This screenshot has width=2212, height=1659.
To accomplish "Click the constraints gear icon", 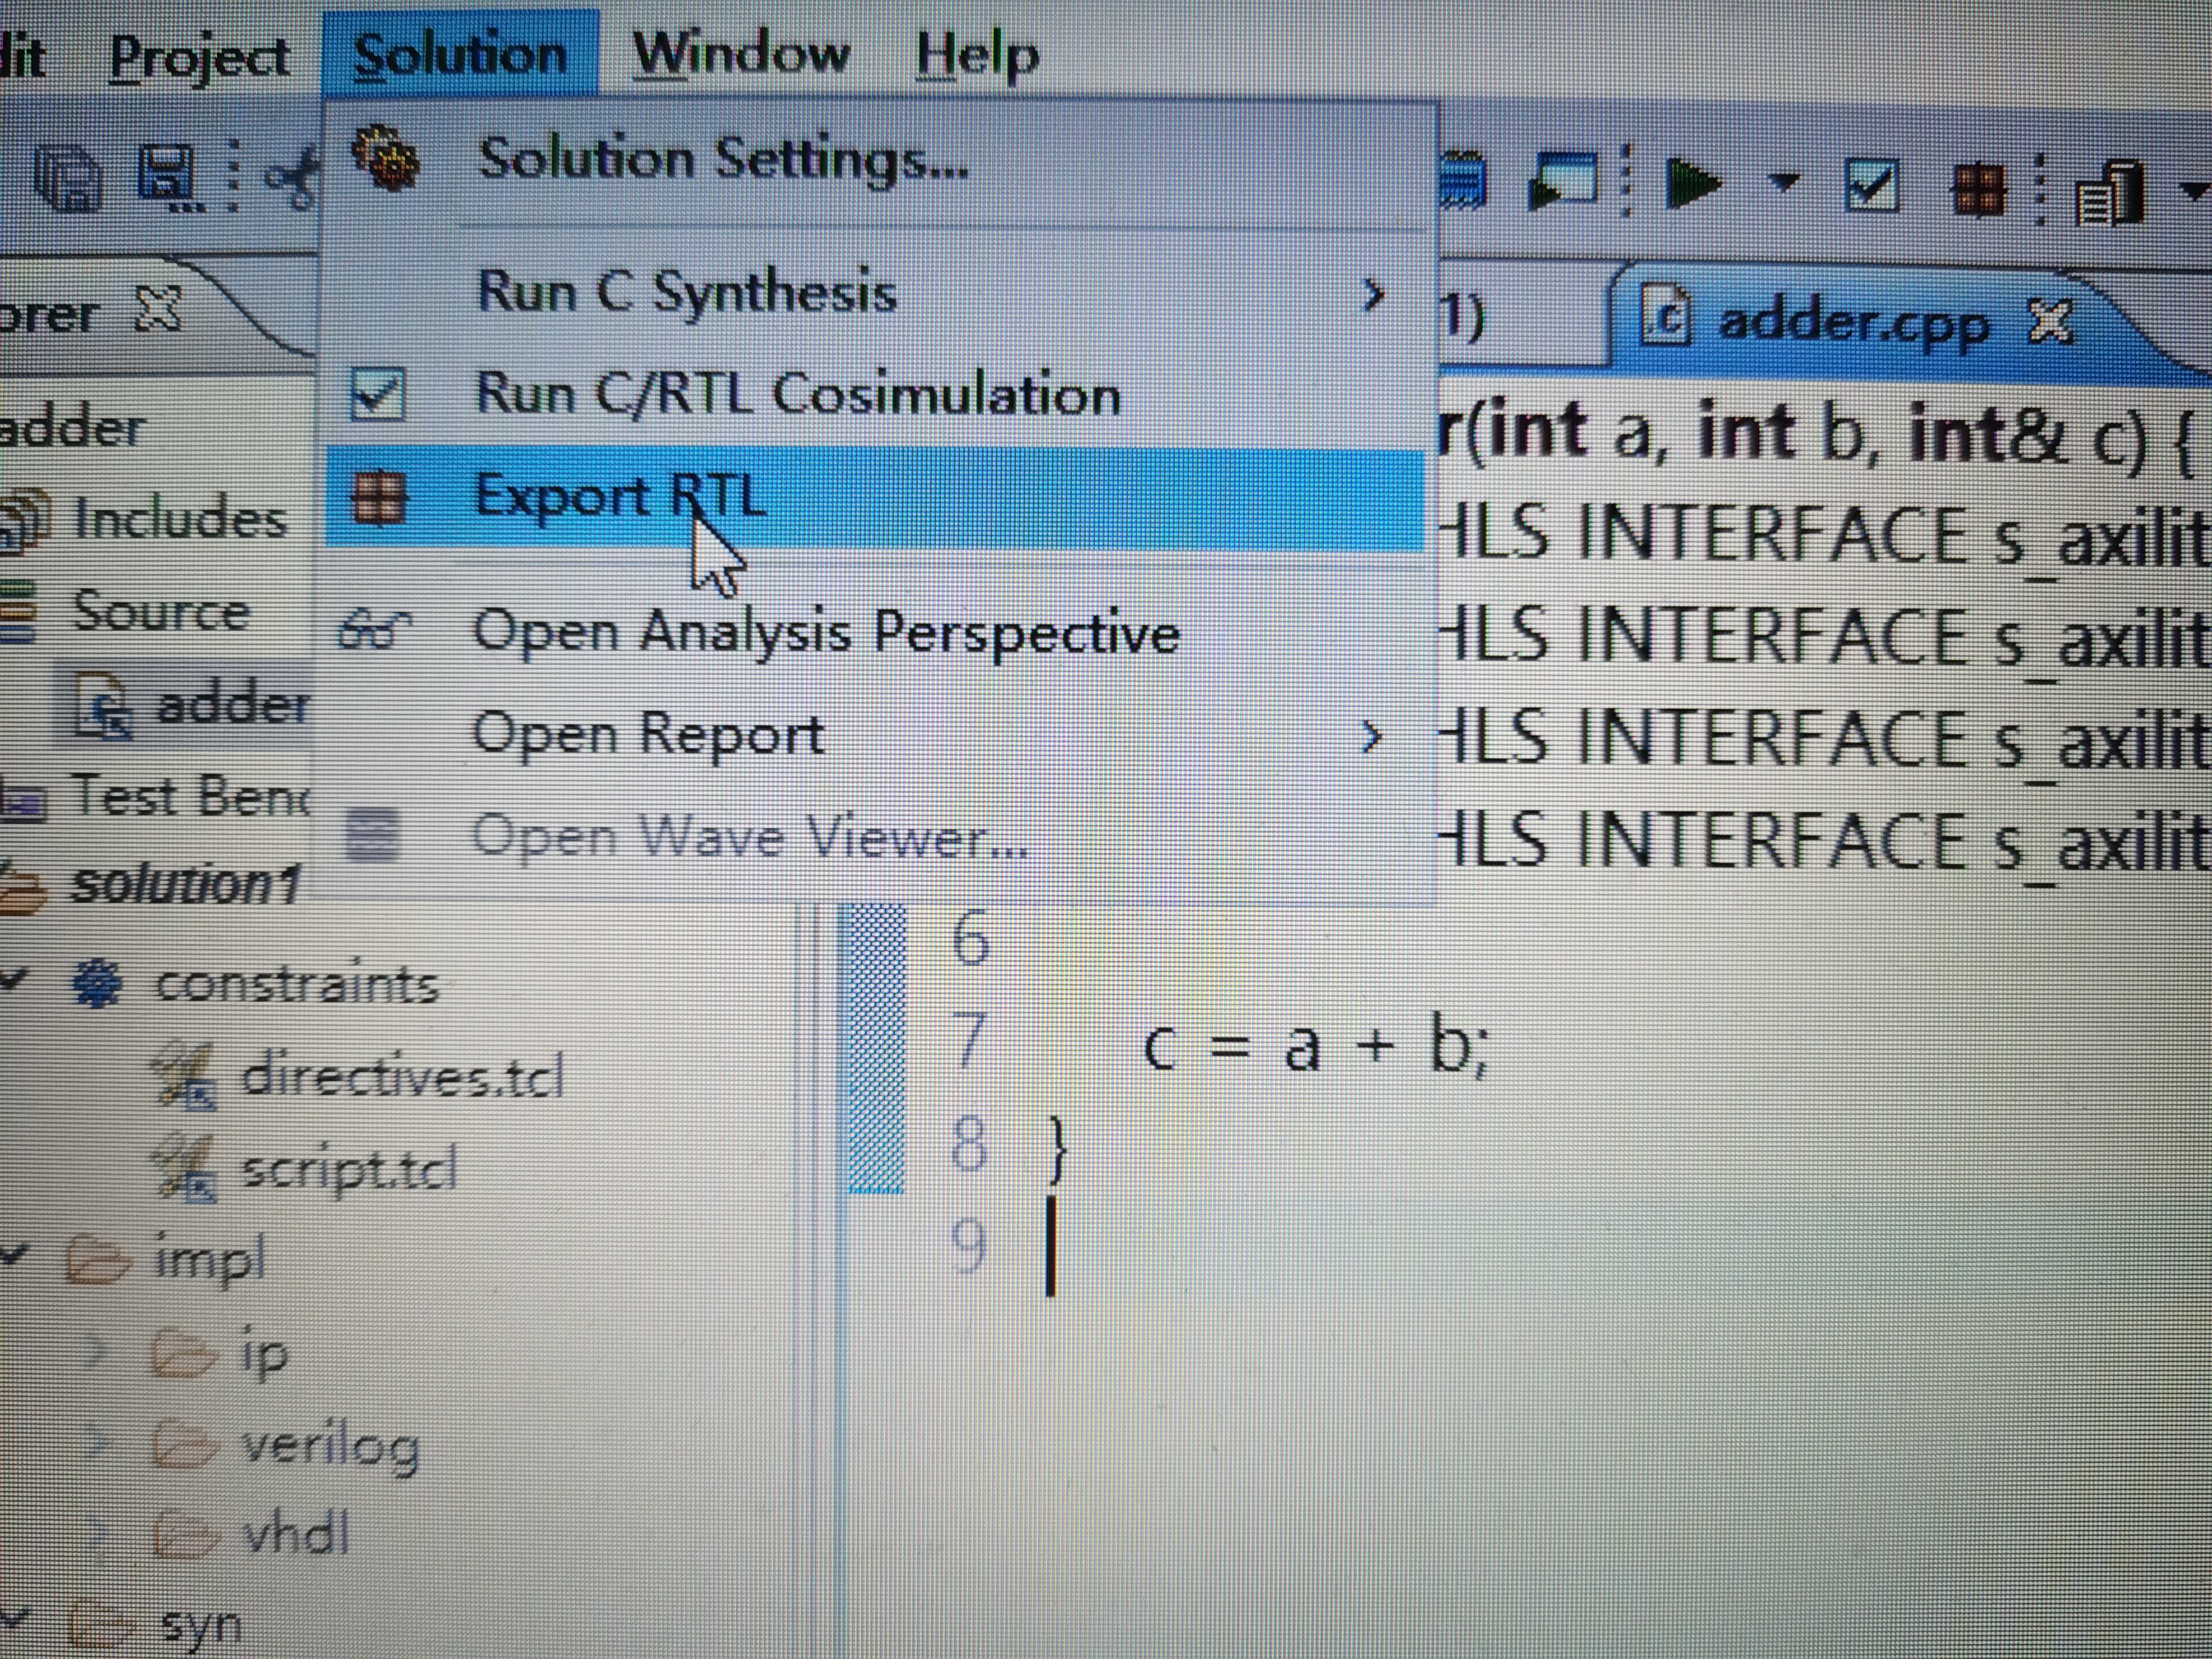I will click(97, 983).
